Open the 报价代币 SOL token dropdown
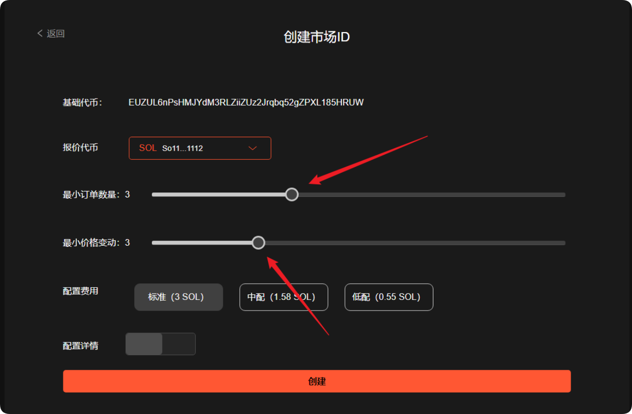This screenshot has height=414, width=632. 200,148
